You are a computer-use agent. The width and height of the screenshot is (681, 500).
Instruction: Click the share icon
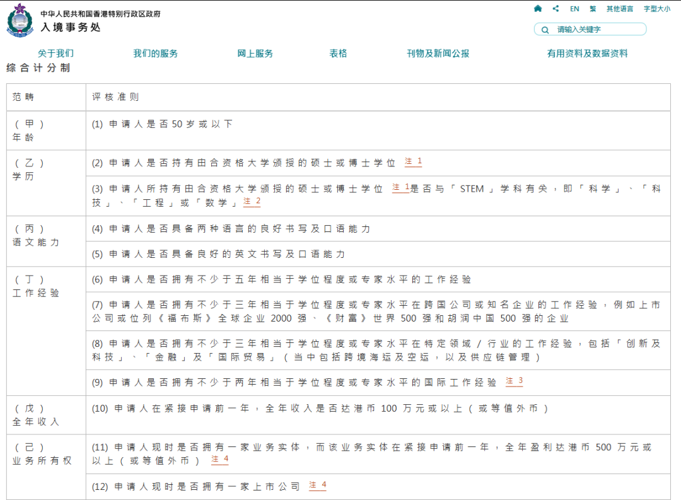556,9
